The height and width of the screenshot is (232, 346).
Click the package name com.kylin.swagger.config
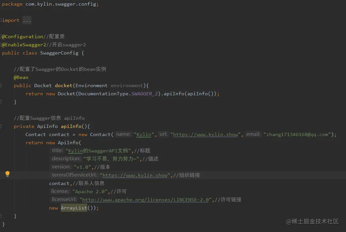(61, 4)
